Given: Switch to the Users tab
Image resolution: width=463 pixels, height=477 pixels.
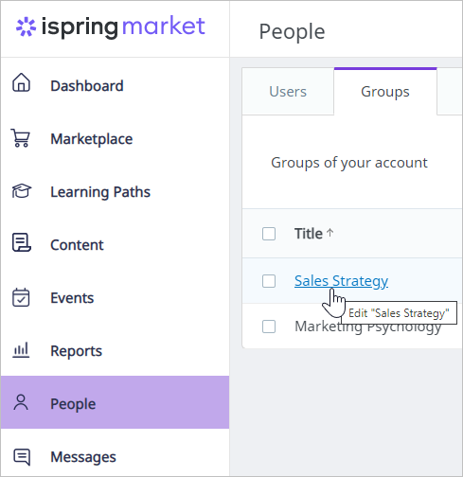Looking at the screenshot, I should pyautogui.click(x=288, y=92).
